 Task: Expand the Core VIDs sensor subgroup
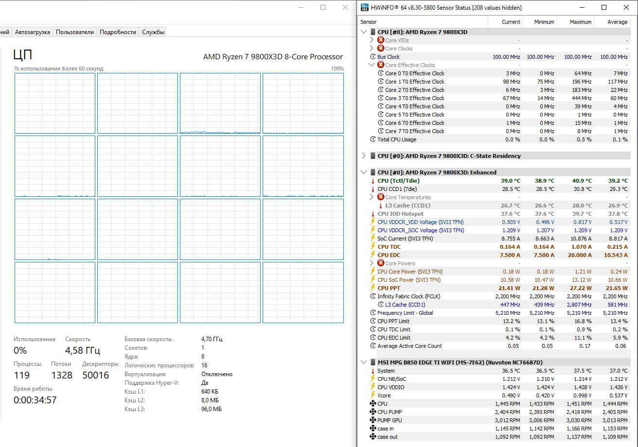coord(372,40)
